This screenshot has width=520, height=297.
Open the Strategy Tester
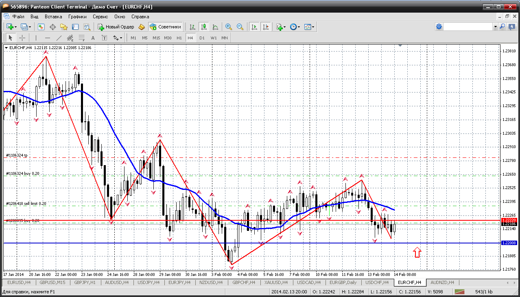point(87,27)
